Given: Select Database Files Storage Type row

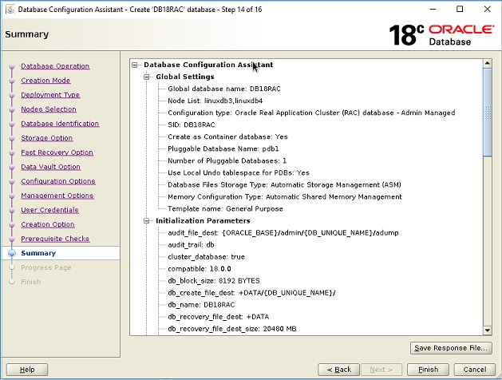Looking at the screenshot, I should tap(284, 184).
